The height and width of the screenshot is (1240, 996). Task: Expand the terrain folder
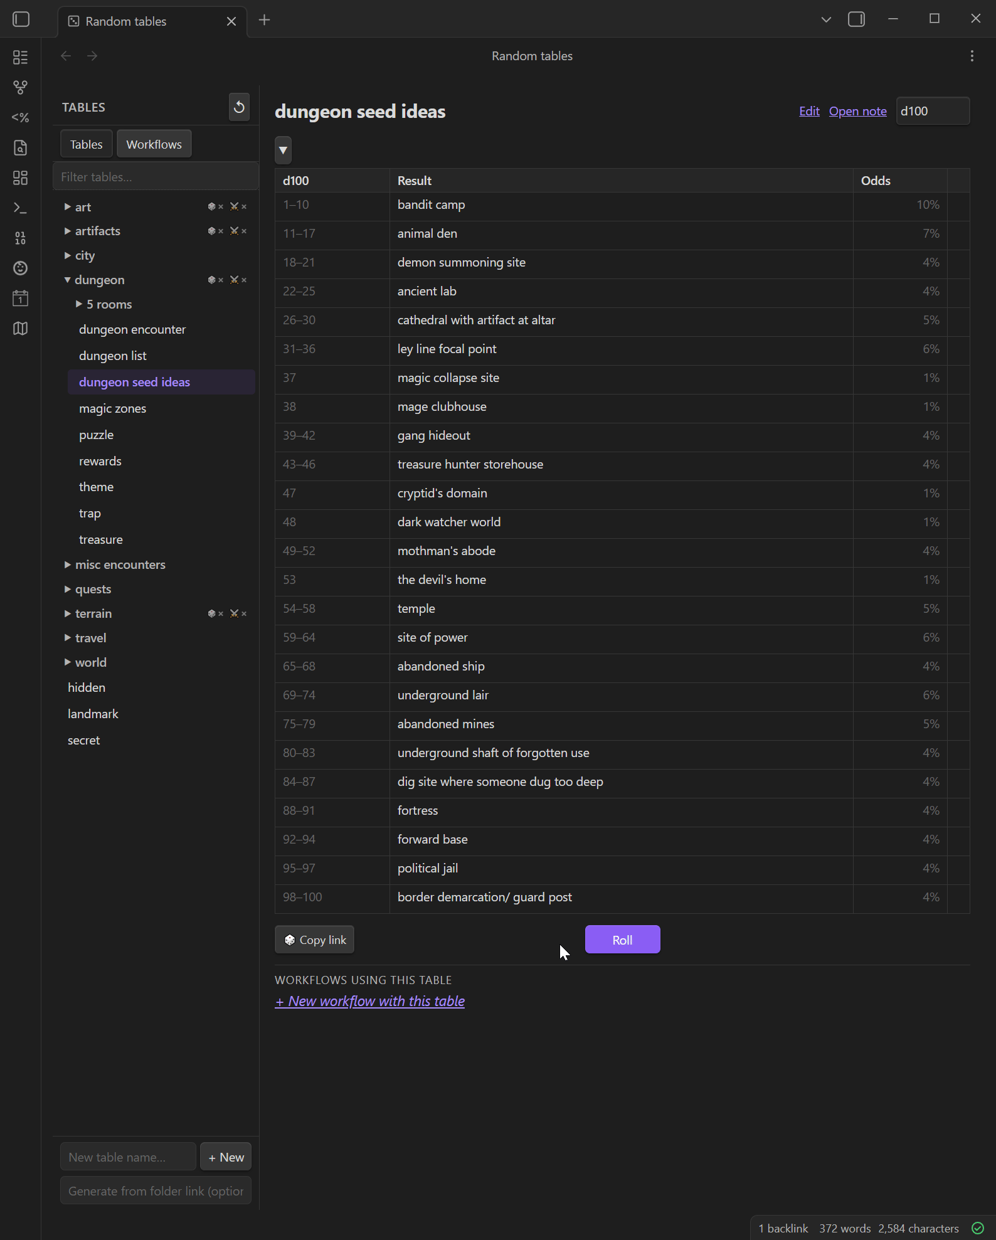[x=67, y=613]
